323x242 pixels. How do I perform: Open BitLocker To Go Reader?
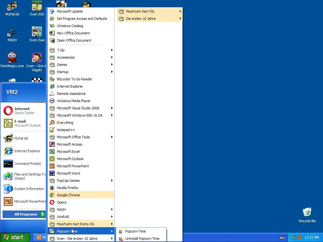[x=81, y=79]
